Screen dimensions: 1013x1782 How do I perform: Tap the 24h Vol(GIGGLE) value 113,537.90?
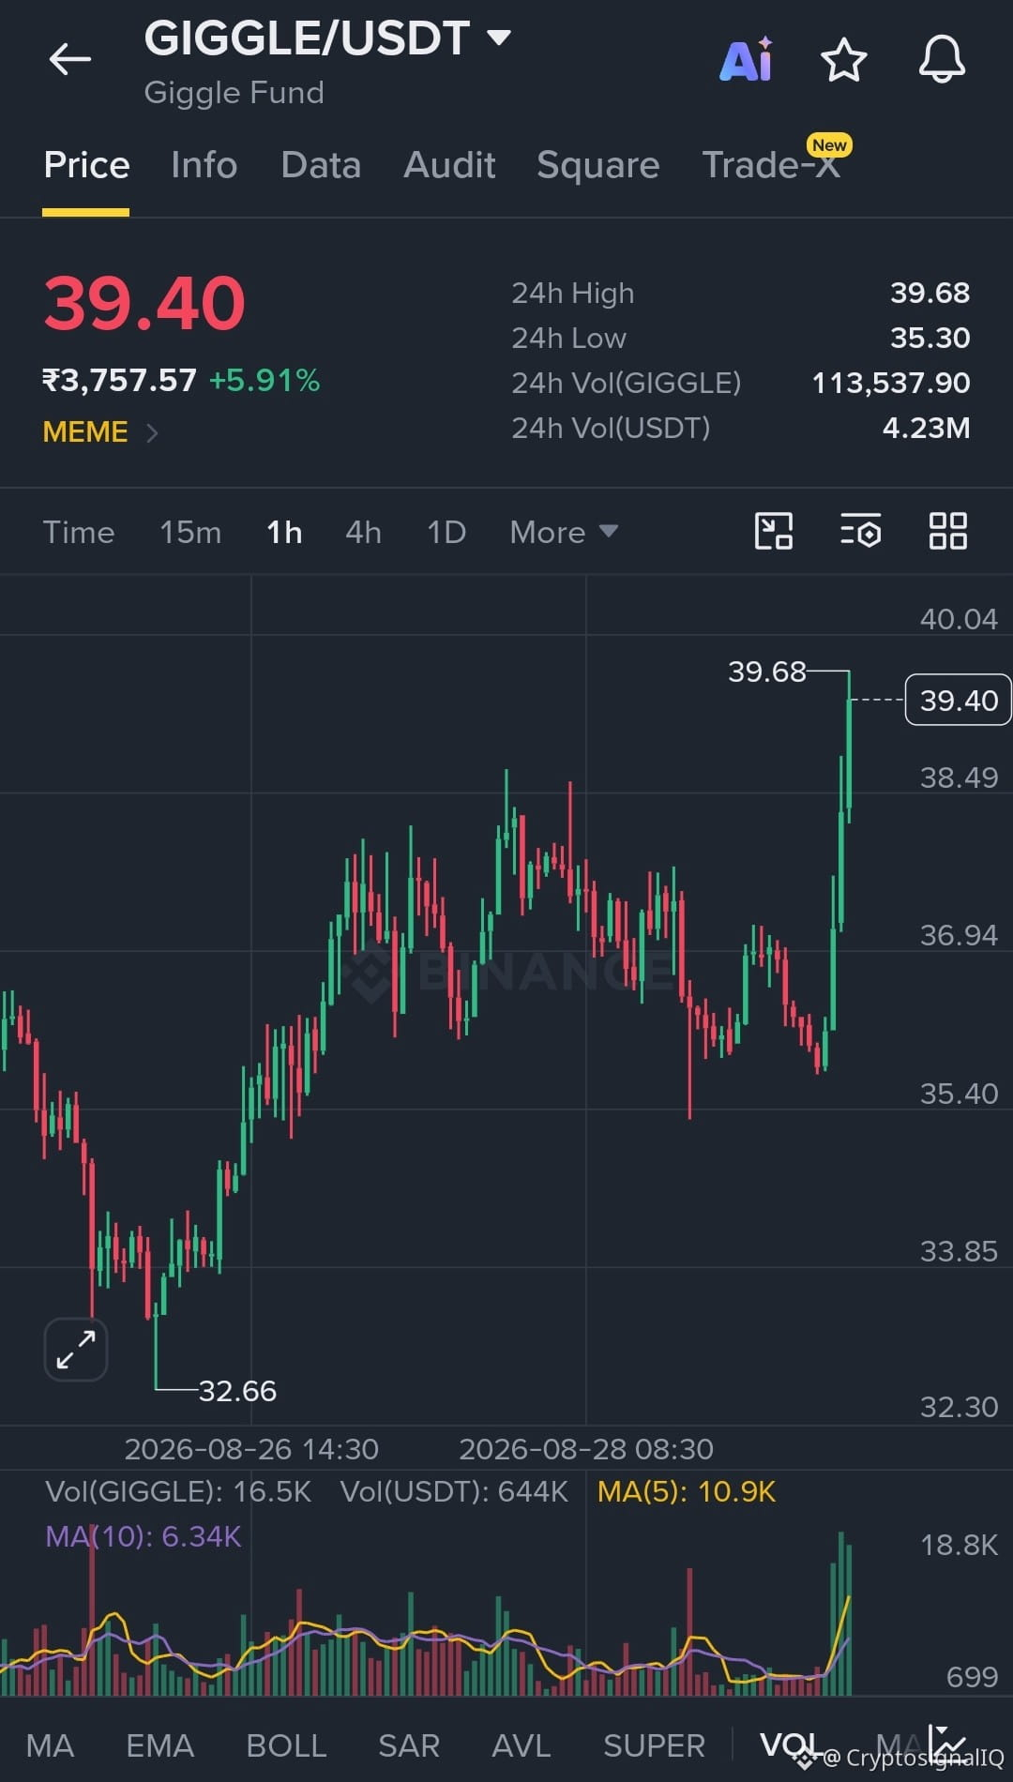point(890,383)
